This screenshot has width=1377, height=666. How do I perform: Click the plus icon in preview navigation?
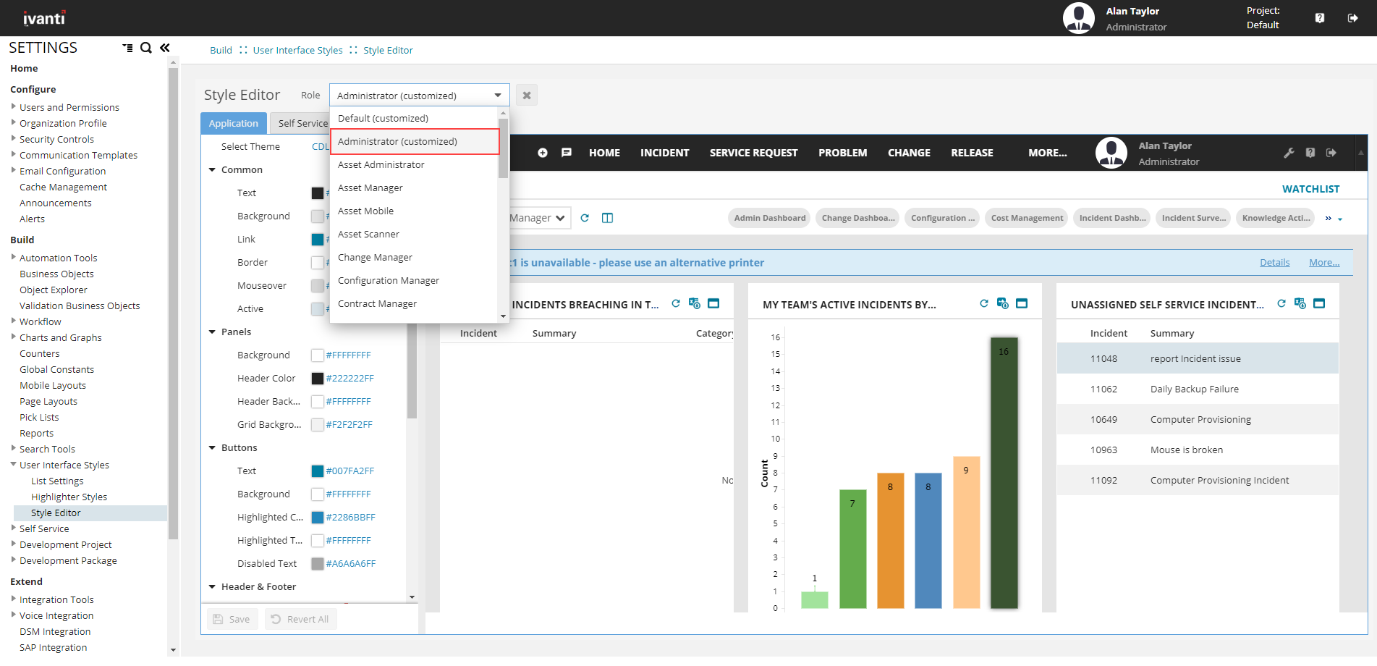click(x=543, y=153)
